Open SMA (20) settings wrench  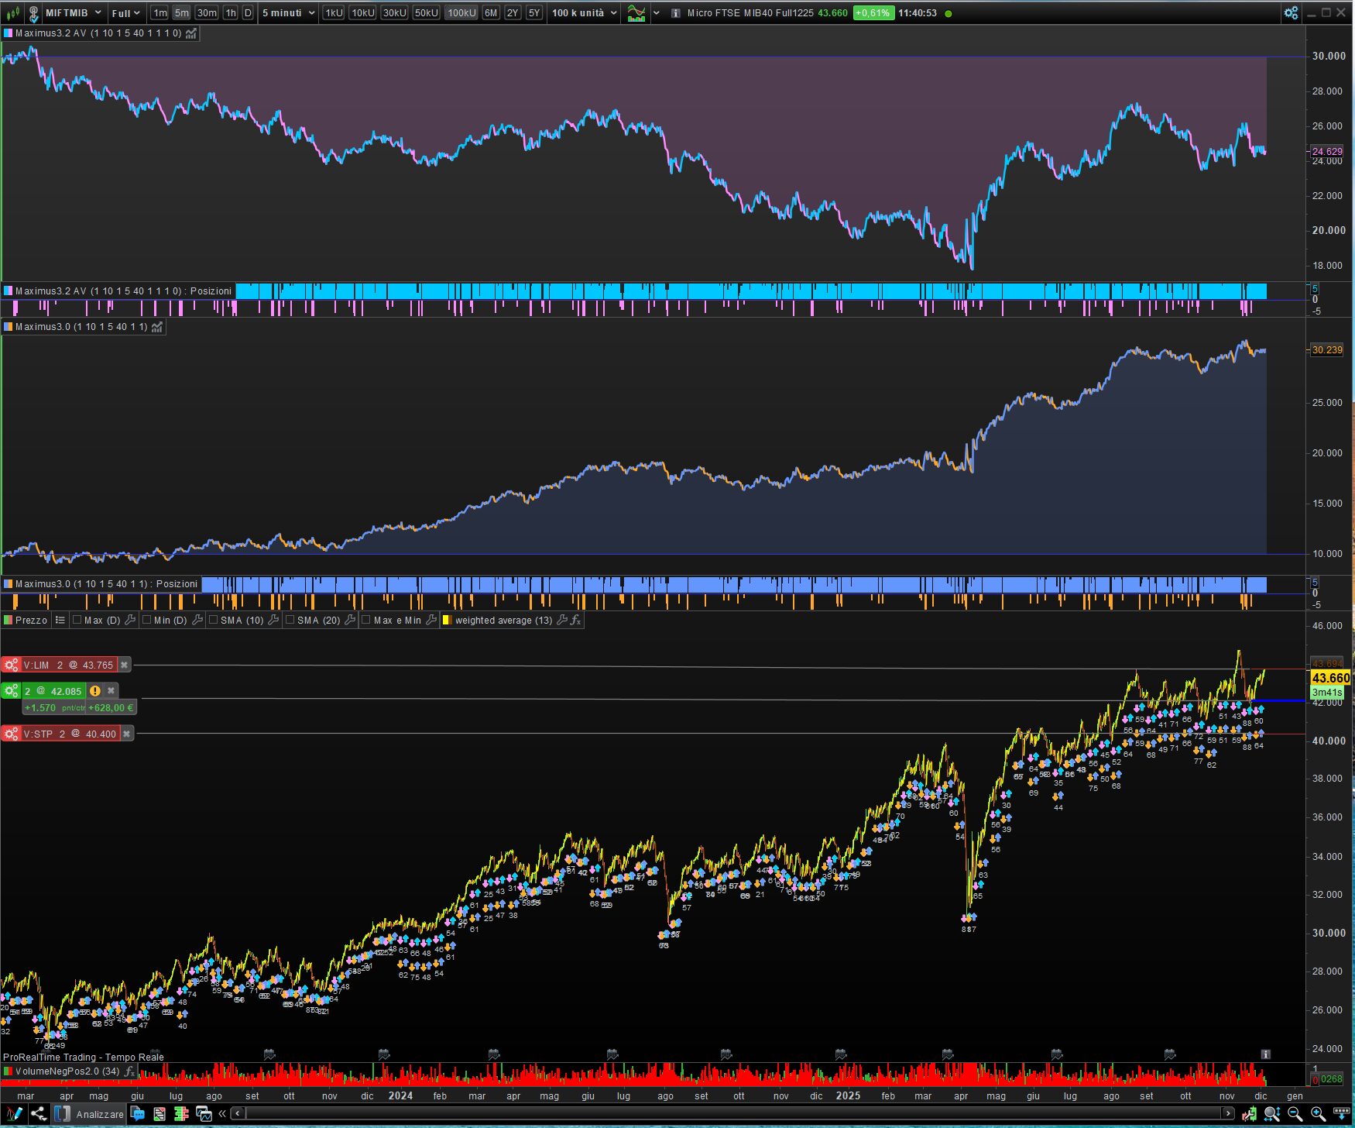(x=350, y=620)
